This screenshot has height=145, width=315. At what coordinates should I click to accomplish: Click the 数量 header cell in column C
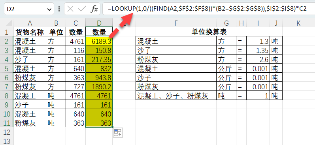point(76,32)
